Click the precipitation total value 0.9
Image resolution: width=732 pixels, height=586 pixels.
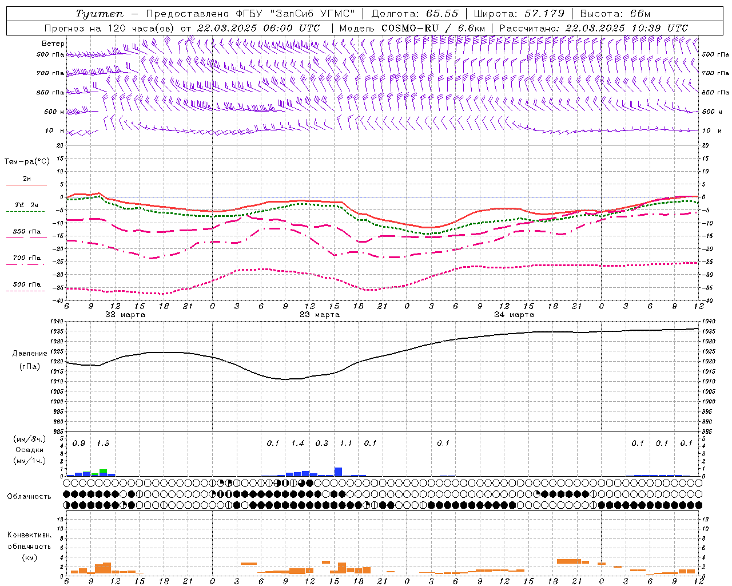(x=79, y=444)
